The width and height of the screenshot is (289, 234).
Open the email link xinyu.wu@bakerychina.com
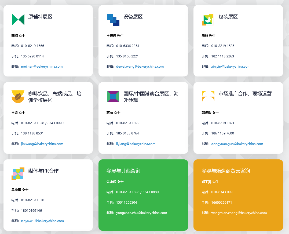tap(42, 221)
